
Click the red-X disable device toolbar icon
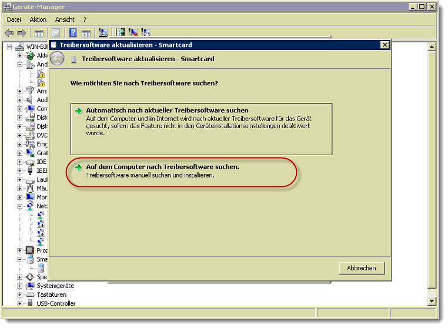click(133, 33)
